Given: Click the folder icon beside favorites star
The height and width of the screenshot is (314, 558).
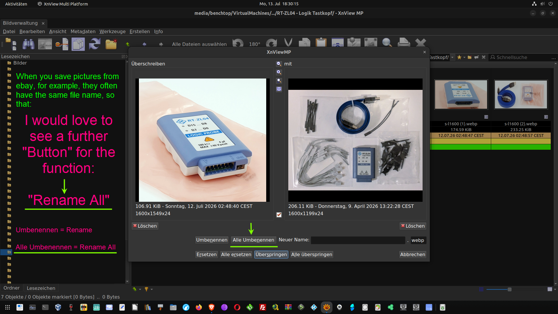Looking at the screenshot, I should pyautogui.click(x=470, y=57).
